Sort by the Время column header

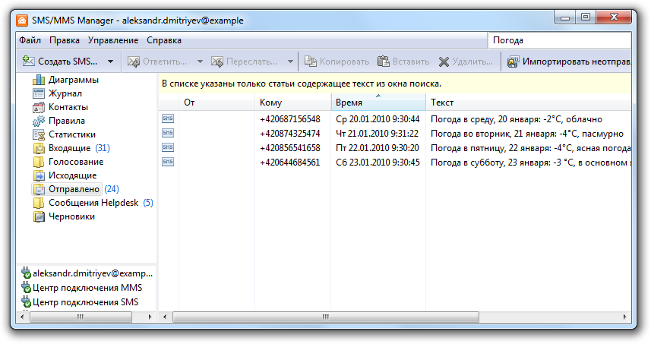coord(377,103)
